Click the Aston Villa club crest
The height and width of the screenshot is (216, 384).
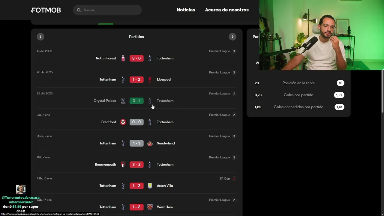(150, 186)
